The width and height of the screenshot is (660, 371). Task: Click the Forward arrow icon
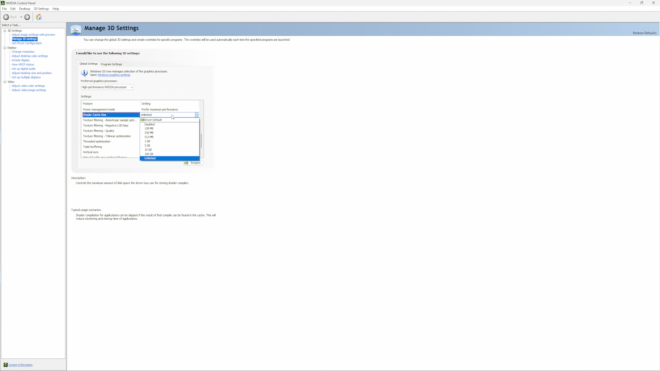(x=27, y=17)
